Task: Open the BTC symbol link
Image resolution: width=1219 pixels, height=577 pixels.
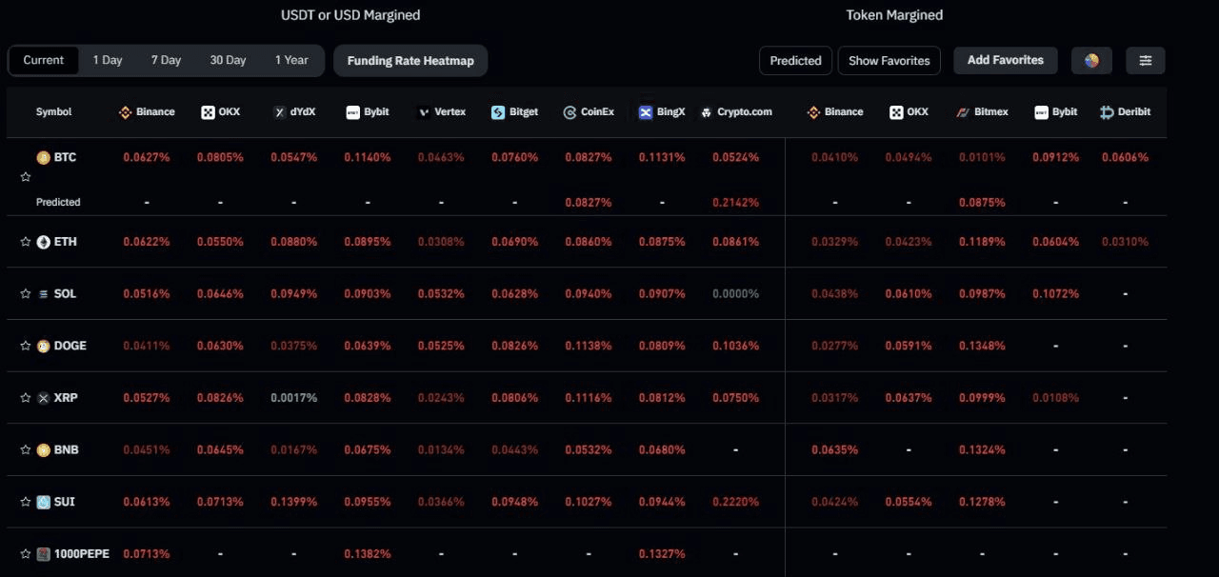Action: coord(65,157)
